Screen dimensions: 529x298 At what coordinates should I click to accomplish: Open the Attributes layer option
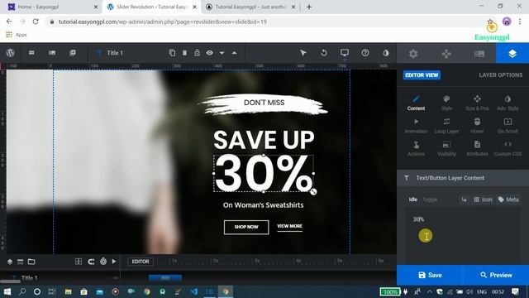[477, 149]
